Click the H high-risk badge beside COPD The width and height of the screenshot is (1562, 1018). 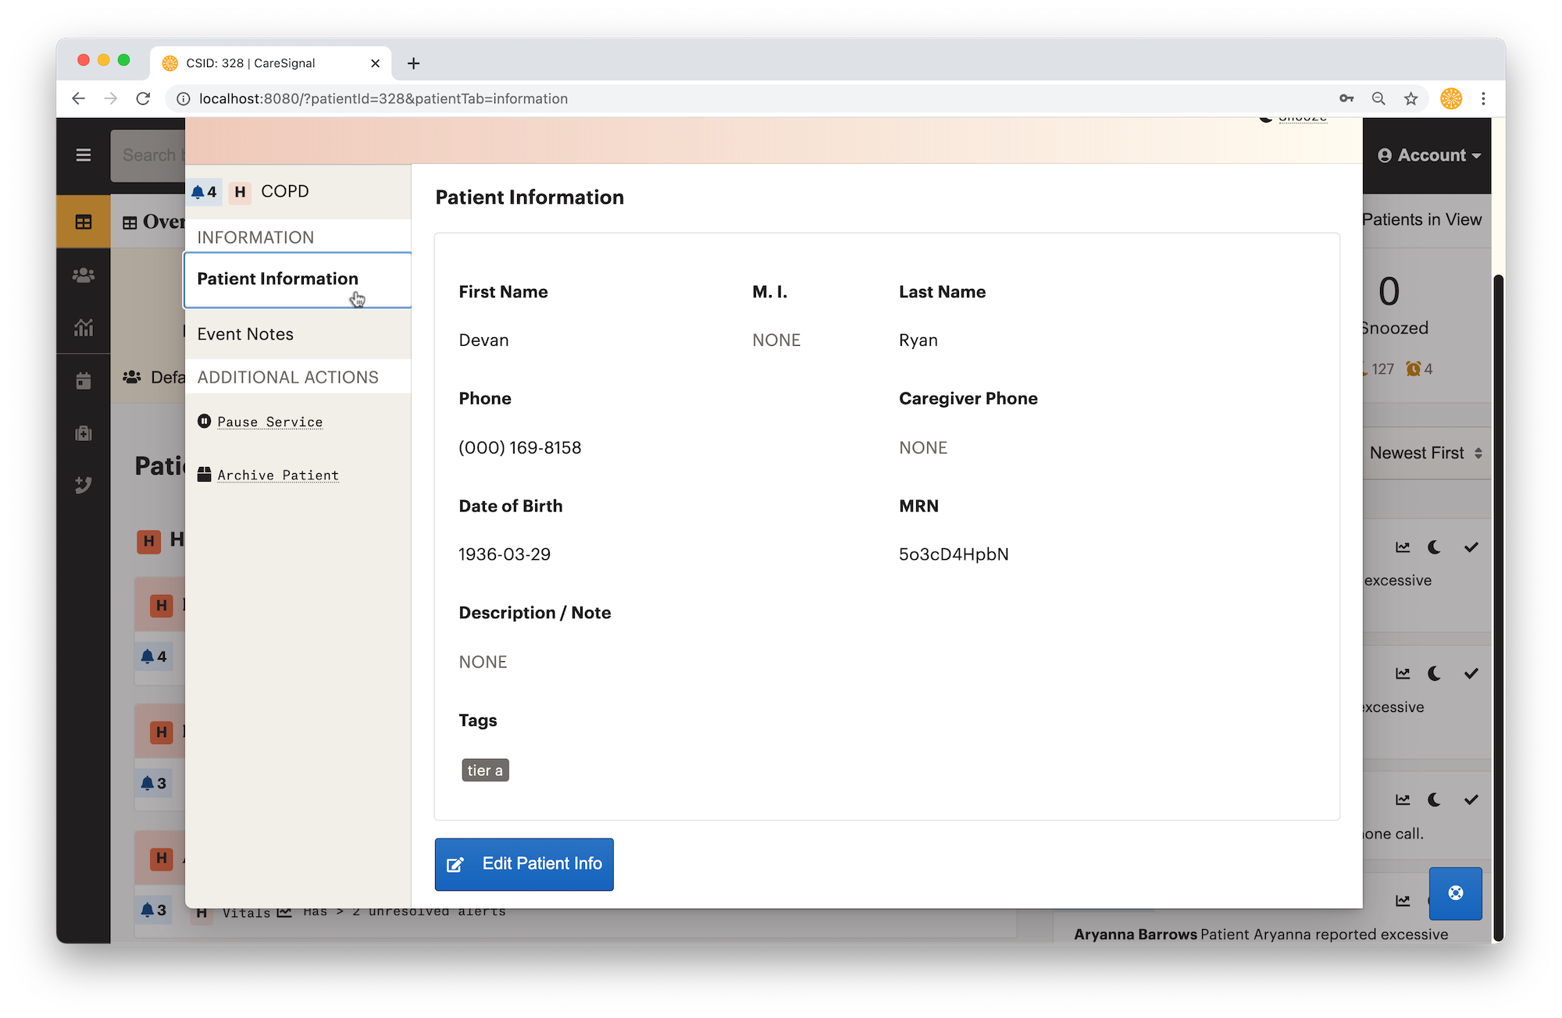(240, 192)
